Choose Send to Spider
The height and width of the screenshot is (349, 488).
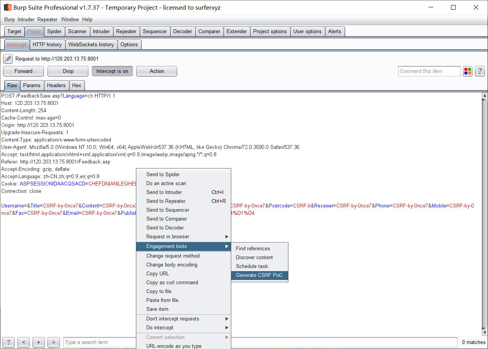(184, 175)
